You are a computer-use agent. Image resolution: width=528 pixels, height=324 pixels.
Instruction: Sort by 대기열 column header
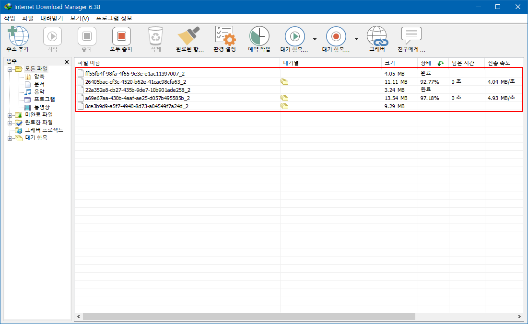pyautogui.click(x=331, y=63)
